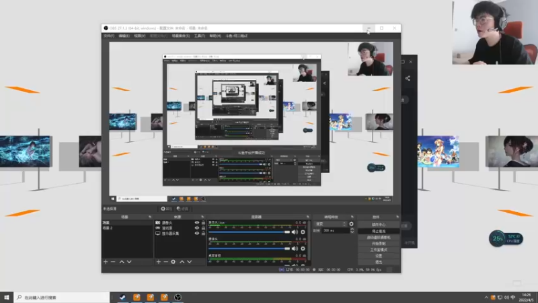Remove selected scene with minus icon
Screen dimensions: 538x303
pyautogui.click(x=113, y=262)
